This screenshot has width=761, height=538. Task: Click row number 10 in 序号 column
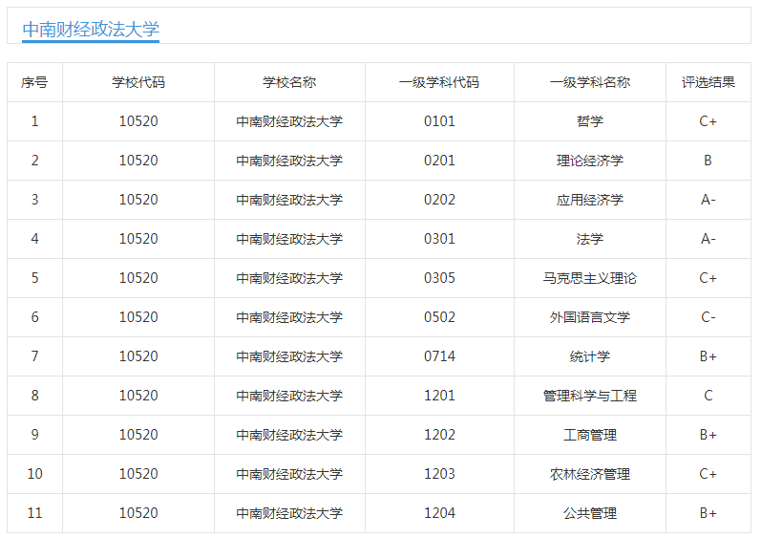(x=34, y=474)
